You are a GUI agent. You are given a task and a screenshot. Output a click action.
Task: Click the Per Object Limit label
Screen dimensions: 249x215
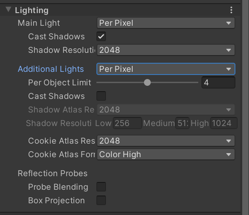tap(60, 83)
